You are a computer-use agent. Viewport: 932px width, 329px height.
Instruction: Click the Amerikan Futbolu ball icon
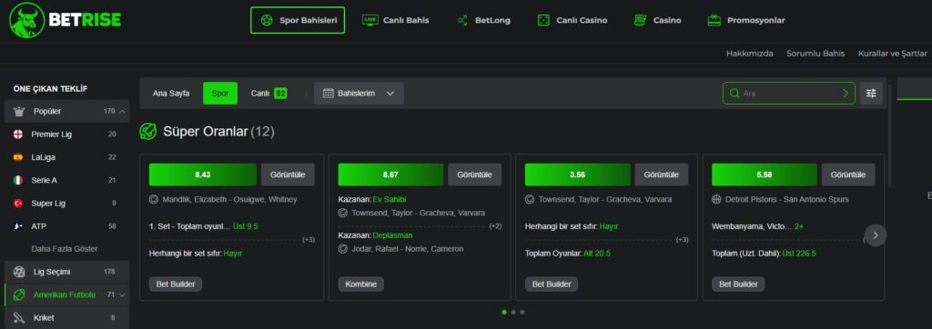[x=19, y=294]
